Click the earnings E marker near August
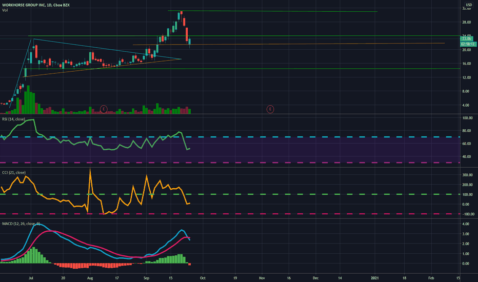The height and width of the screenshot is (282, 478). [104, 109]
